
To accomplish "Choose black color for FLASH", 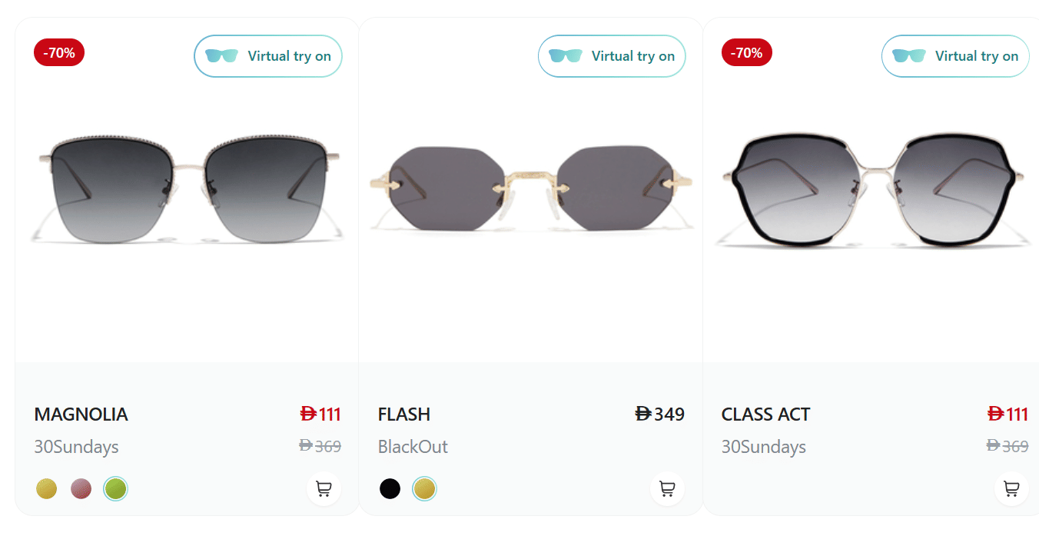I will (390, 488).
